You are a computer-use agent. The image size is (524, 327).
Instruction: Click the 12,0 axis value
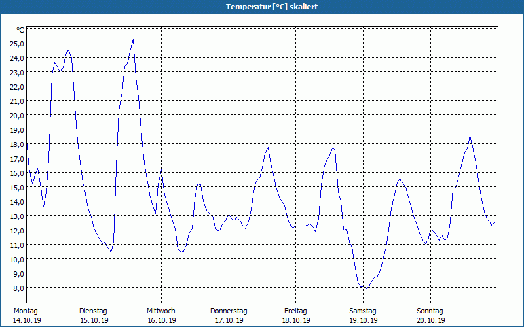[x=18, y=231]
